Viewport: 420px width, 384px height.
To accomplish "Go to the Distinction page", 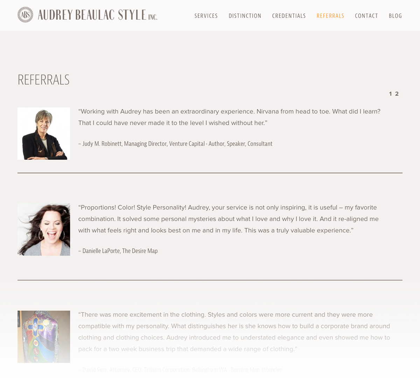I will (245, 16).
